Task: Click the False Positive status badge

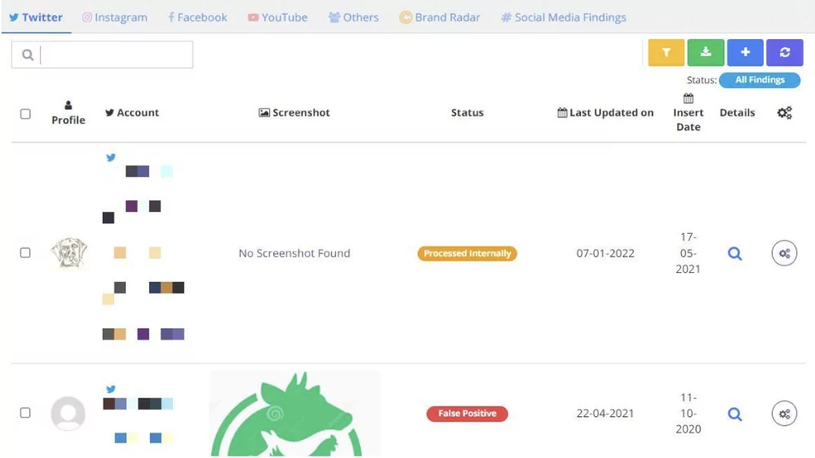Action: [467, 413]
